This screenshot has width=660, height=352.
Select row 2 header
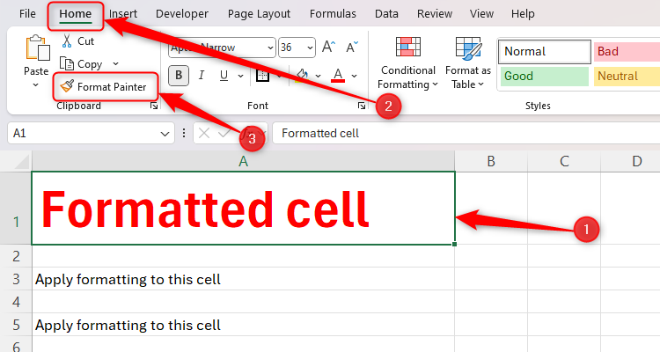pos(16,256)
